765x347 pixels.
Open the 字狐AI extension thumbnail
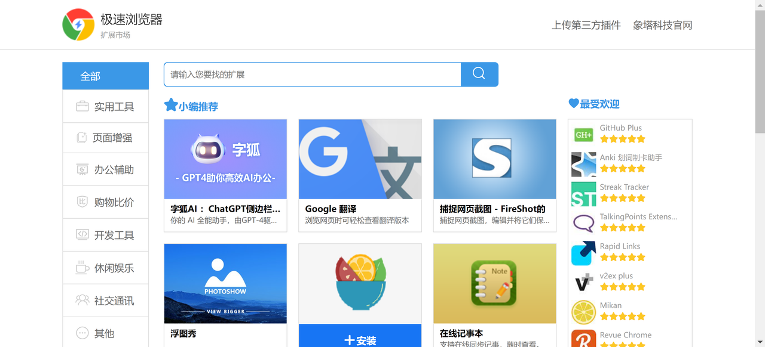(225, 159)
